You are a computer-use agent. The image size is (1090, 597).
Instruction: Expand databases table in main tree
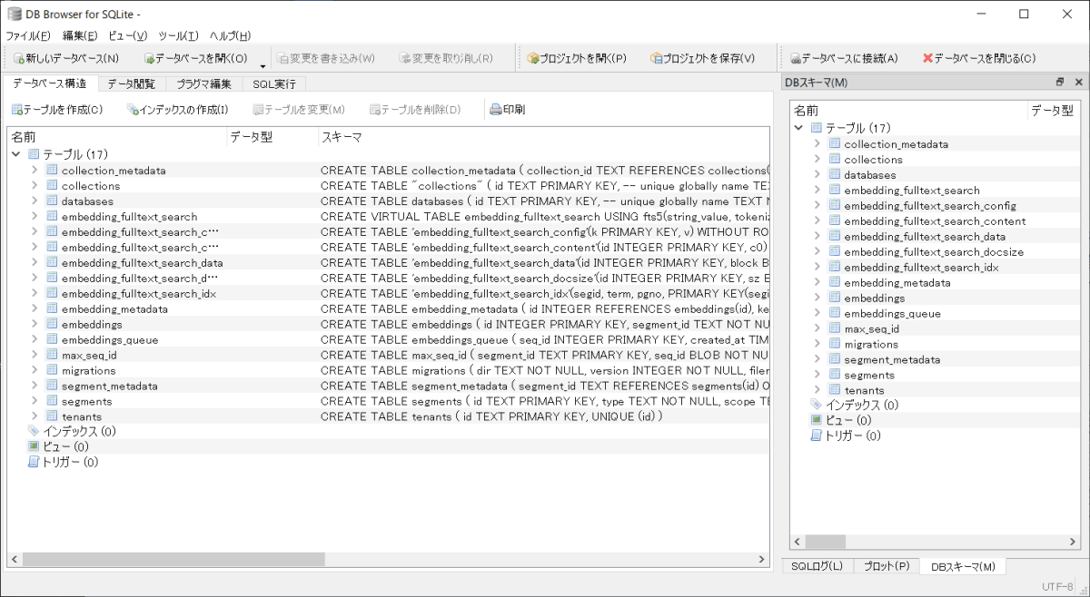35,201
